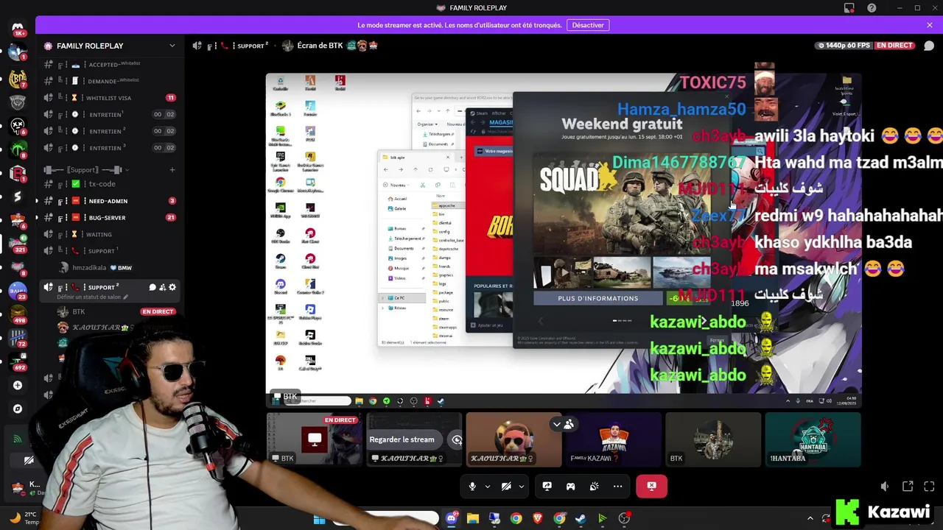Join the ENTRETIEN 2 voice channel

pyautogui.click(x=111, y=131)
